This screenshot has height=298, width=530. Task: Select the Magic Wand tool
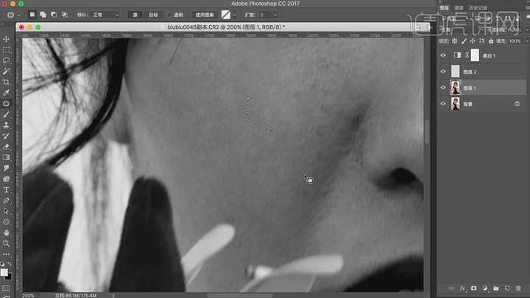pyautogui.click(x=6, y=71)
